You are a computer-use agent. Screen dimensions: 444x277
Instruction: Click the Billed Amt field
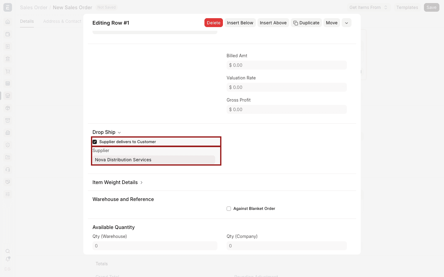287,65
